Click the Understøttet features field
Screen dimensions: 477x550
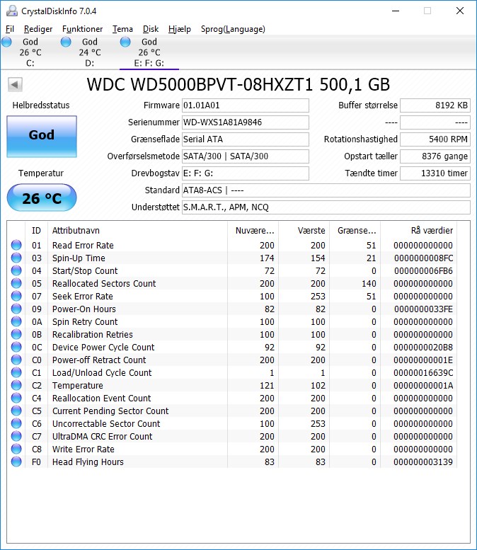pyautogui.click(x=326, y=207)
